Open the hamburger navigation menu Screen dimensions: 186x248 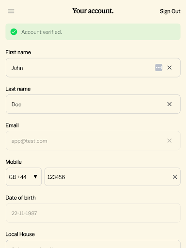pyautogui.click(x=11, y=11)
